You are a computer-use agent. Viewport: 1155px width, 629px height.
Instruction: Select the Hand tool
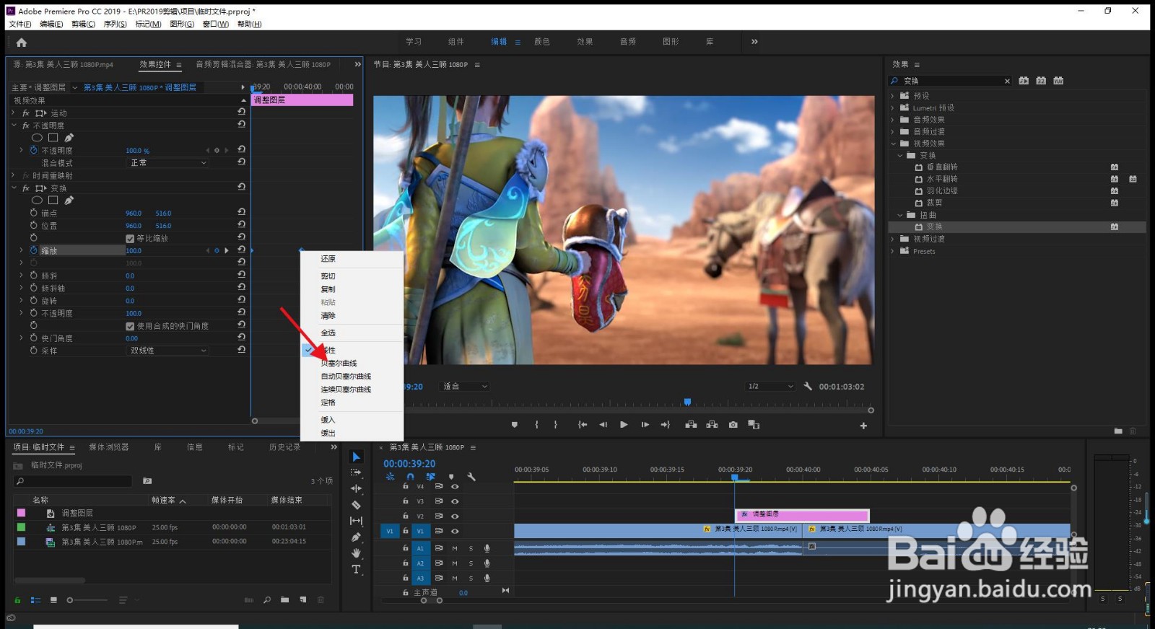(356, 553)
